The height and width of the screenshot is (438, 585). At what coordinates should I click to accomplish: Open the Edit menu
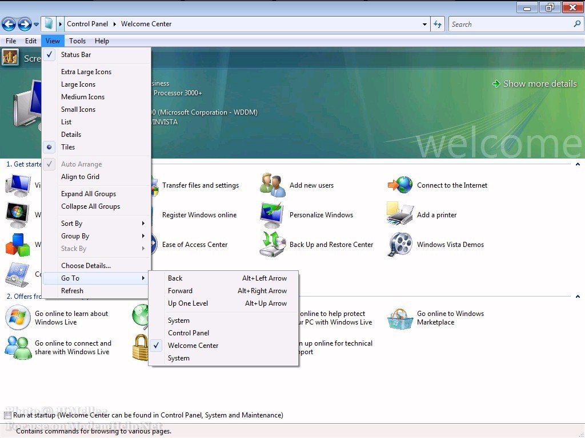[31, 41]
